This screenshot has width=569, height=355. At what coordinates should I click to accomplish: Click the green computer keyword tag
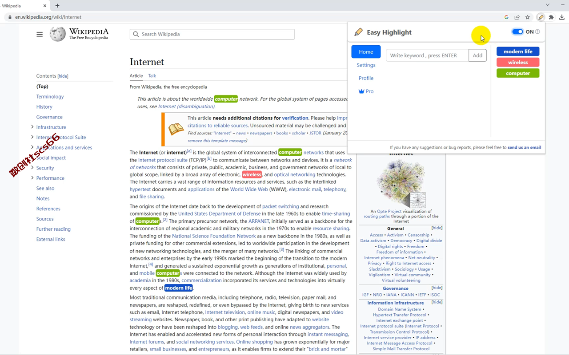[518, 73]
